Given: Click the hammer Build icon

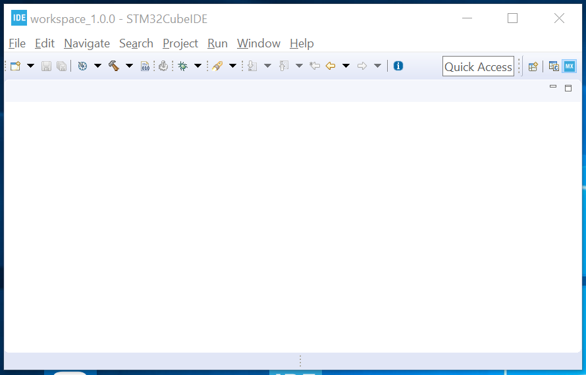Looking at the screenshot, I should [x=114, y=66].
